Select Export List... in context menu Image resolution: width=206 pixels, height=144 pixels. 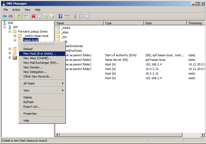pos(42,107)
